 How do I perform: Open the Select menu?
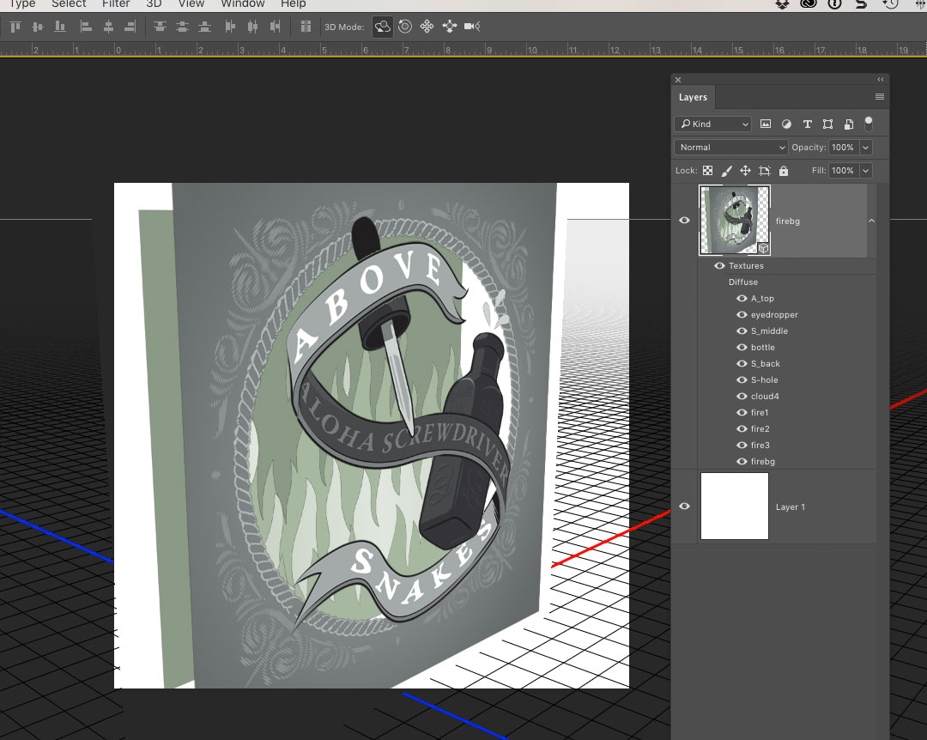(69, 4)
